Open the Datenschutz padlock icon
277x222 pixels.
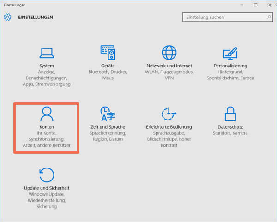230,114
